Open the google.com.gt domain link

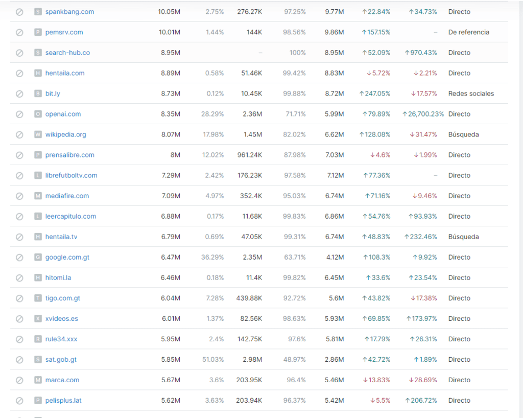pyautogui.click(x=67, y=257)
